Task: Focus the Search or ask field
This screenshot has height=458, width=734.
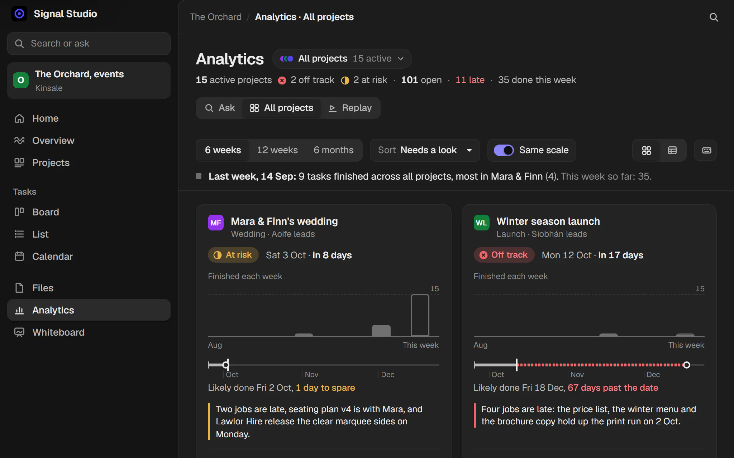Action: pos(89,44)
